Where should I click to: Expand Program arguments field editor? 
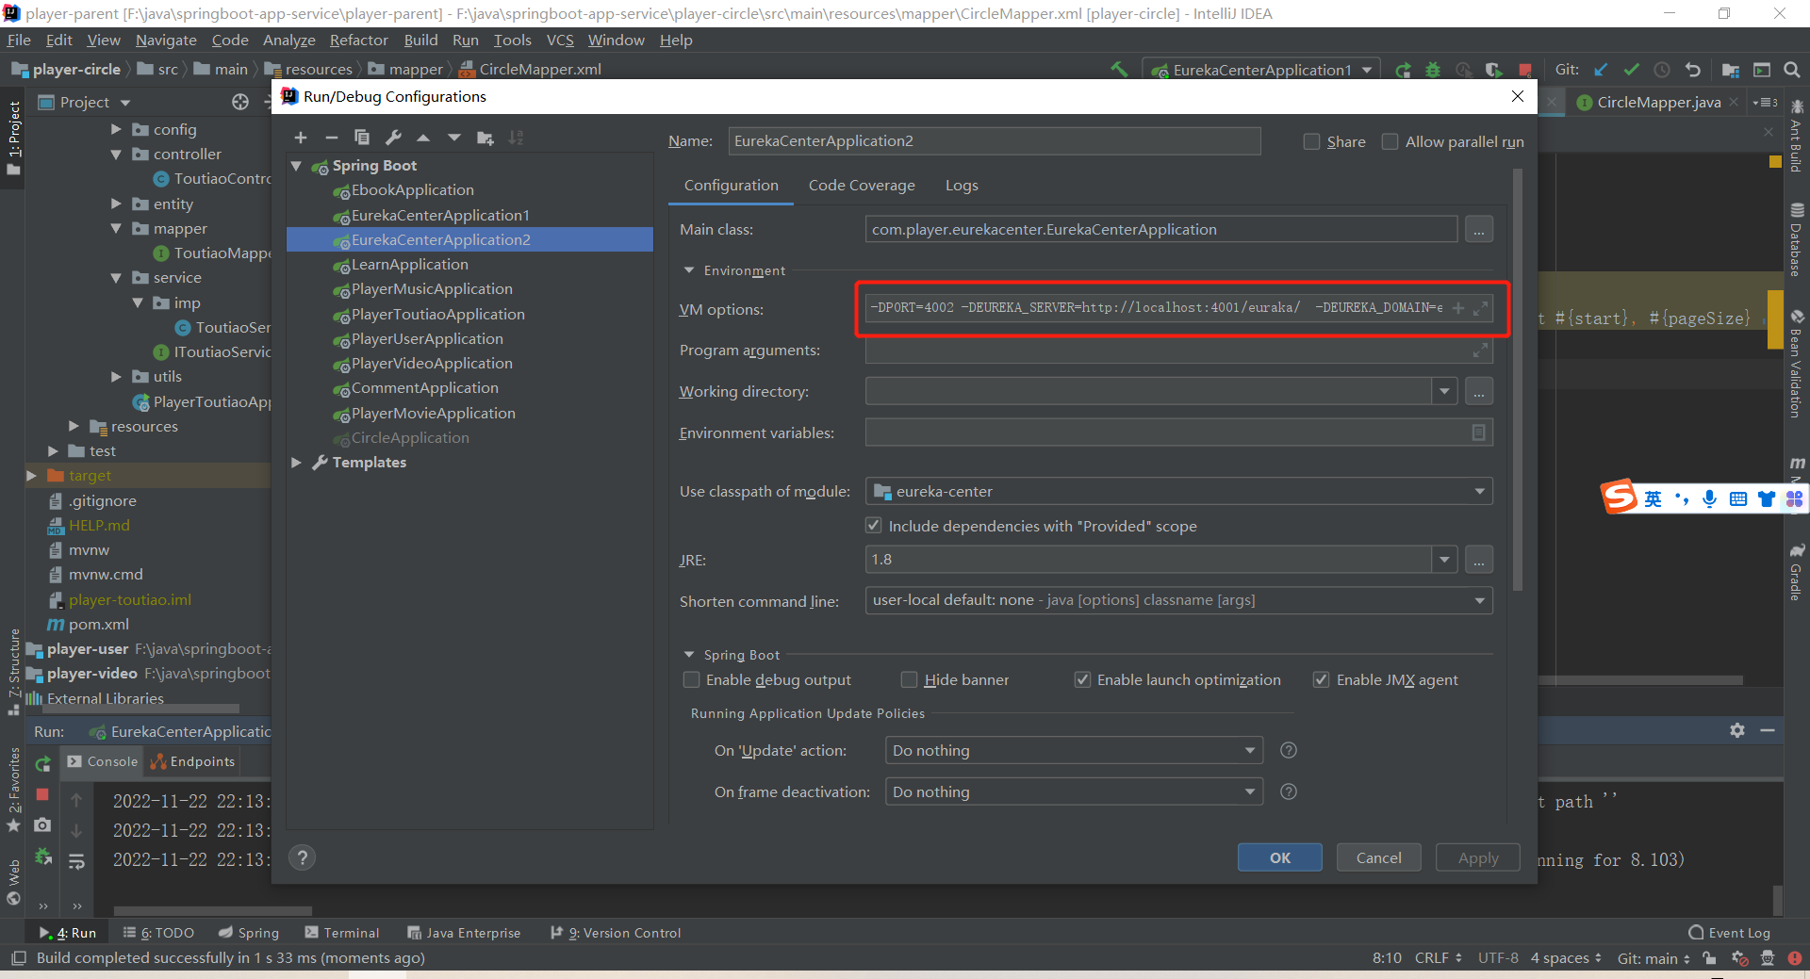coord(1480,351)
